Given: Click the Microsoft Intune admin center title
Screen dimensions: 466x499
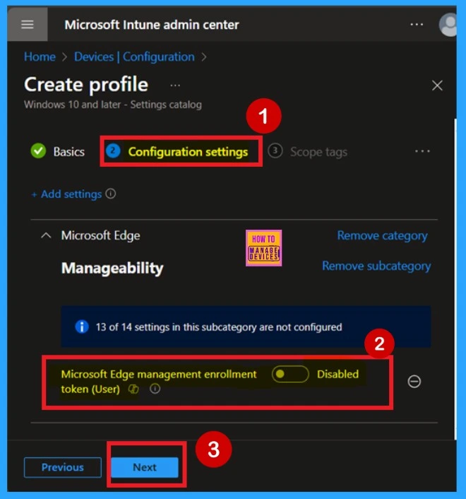Looking at the screenshot, I should [152, 25].
